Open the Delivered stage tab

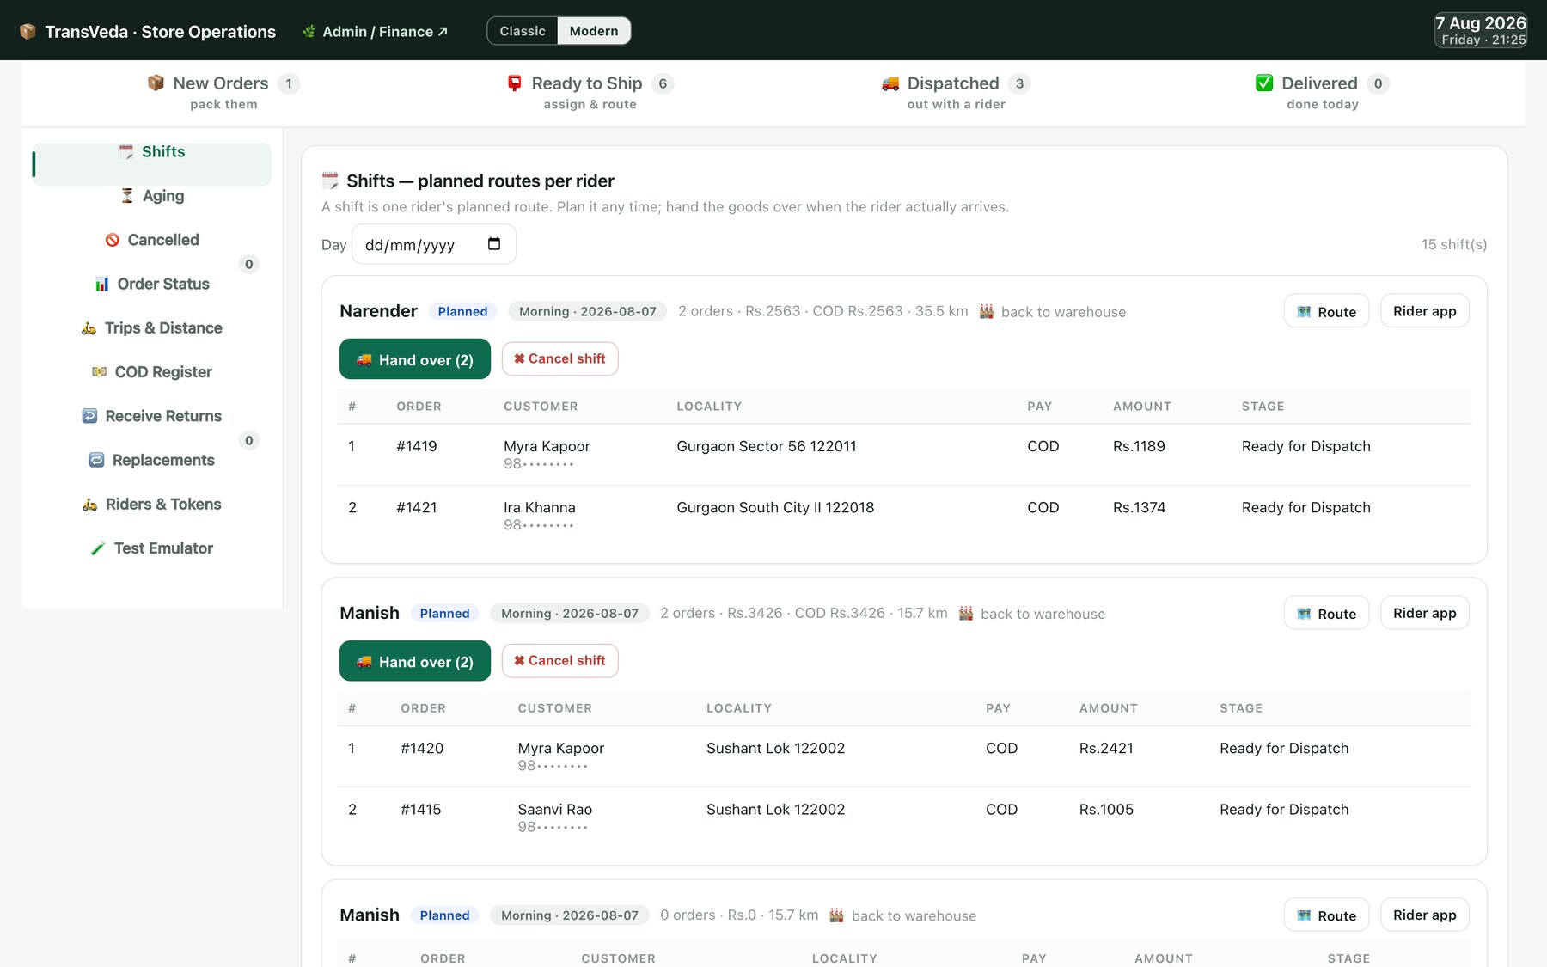tap(1322, 93)
